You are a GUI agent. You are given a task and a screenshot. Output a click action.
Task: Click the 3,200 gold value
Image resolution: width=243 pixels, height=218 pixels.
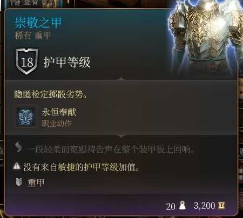[x=204, y=206]
